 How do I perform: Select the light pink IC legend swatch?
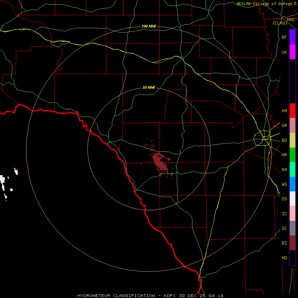pos(292,214)
